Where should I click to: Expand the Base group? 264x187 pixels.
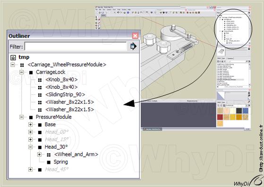(x=31, y=125)
